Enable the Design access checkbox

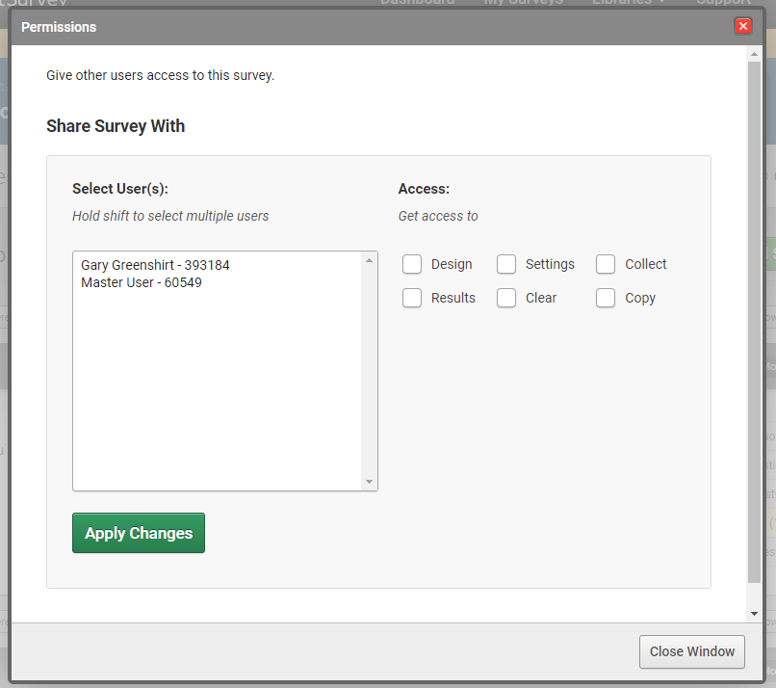tap(412, 263)
